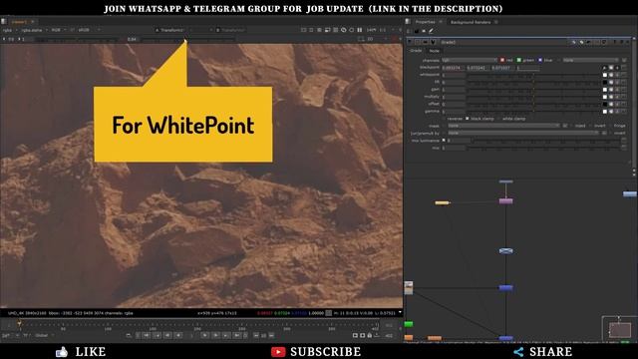Click the Read node thumbnail in graph

click(x=409, y=288)
